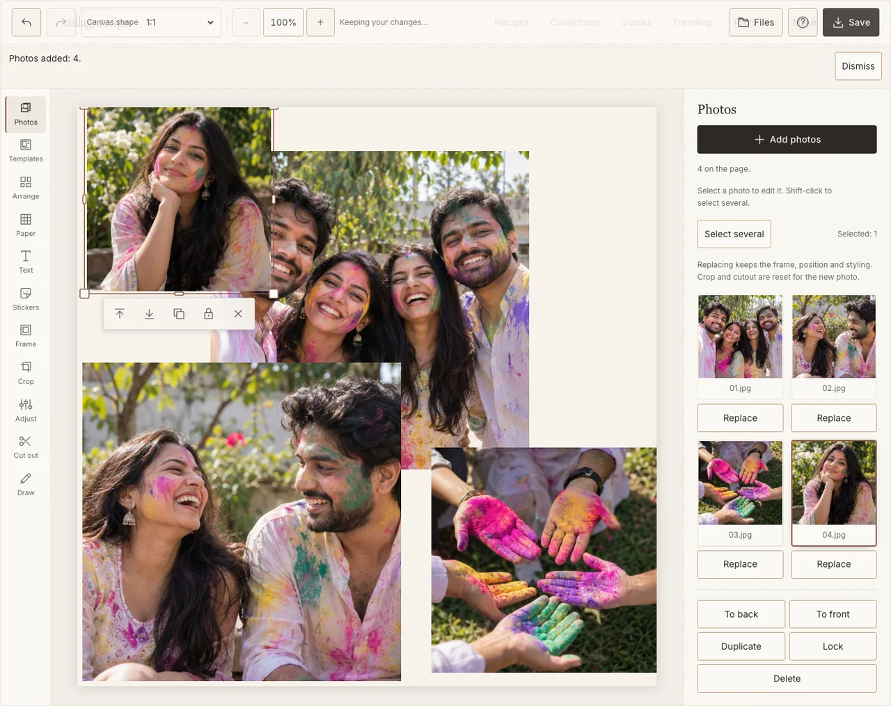891x706 pixels.
Task: Click Add photos button
Action: click(x=787, y=139)
